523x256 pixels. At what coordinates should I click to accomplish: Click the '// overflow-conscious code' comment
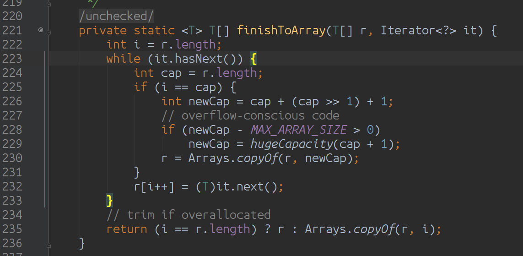250,115
